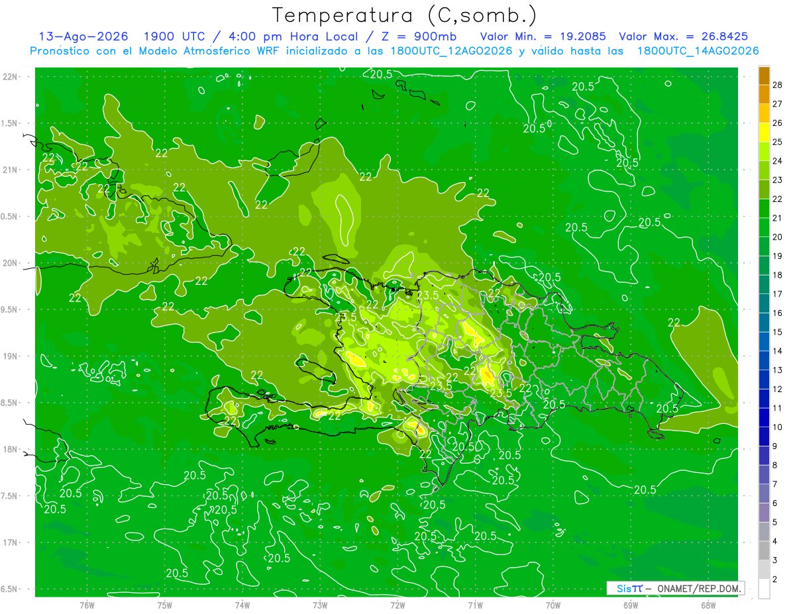795x614 pixels.
Task: Click the '19' value on color scale
Action: tap(778, 256)
